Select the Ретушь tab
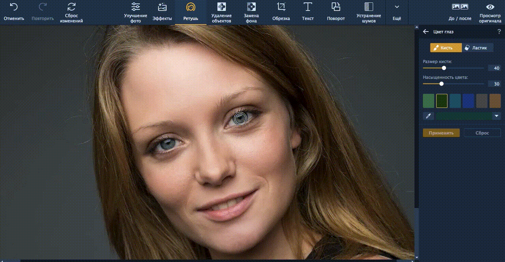The width and height of the screenshot is (505, 262). pyautogui.click(x=191, y=12)
